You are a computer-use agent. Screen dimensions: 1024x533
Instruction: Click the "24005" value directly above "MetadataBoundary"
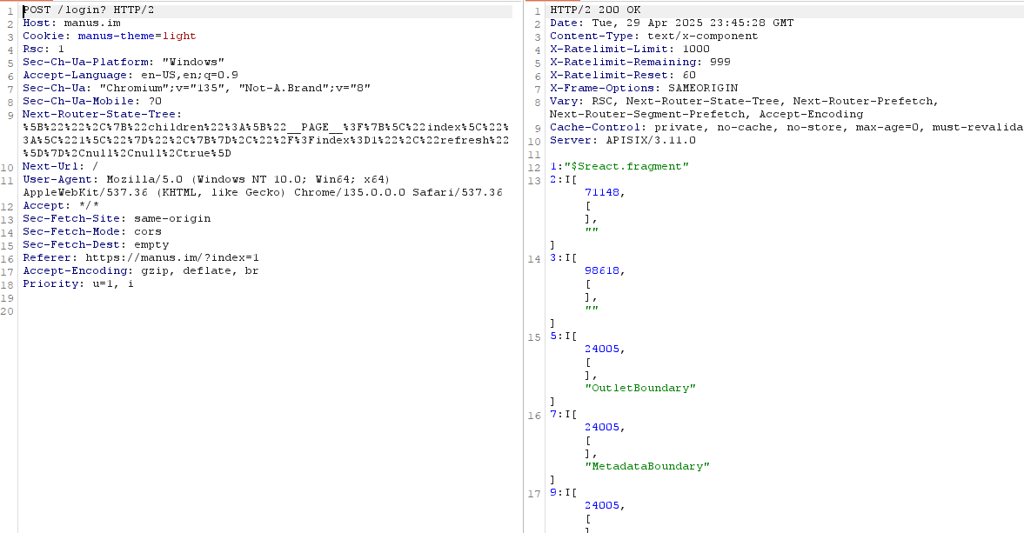pos(602,427)
